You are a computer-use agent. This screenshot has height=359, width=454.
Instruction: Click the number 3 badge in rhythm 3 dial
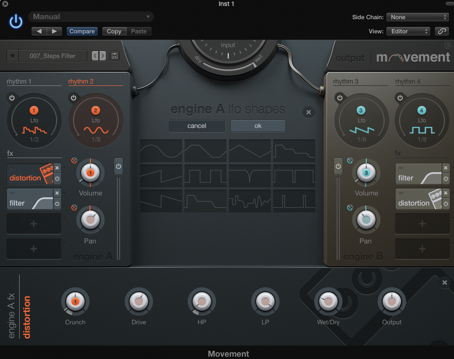point(361,111)
